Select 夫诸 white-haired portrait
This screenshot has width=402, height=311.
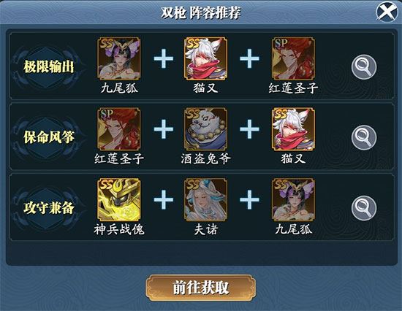[205, 199]
